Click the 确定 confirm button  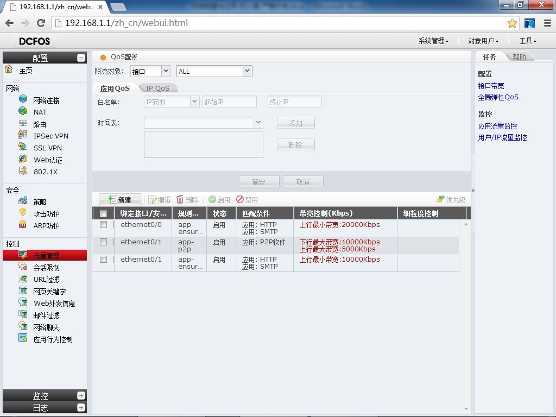click(x=259, y=181)
